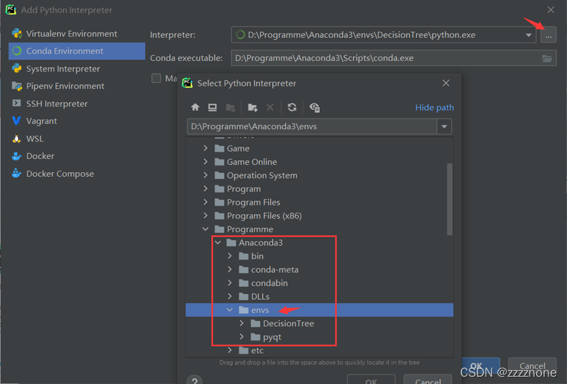
Task: Toggle show hidden files and directories
Action: [314, 107]
